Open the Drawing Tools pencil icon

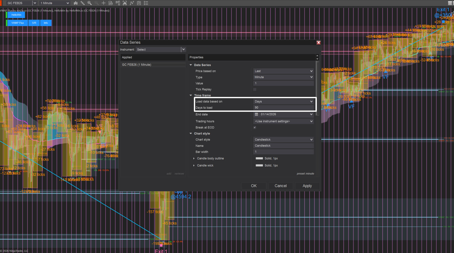tap(82, 3)
